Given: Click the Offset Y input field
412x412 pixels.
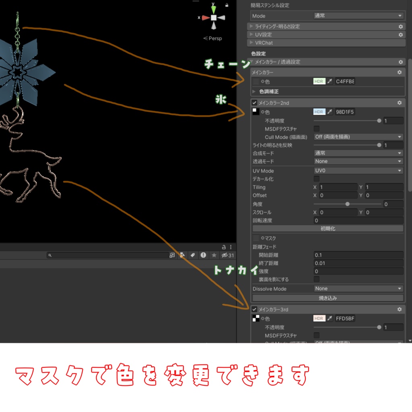Looking at the screenshot, I should click(x=384, y=195).
